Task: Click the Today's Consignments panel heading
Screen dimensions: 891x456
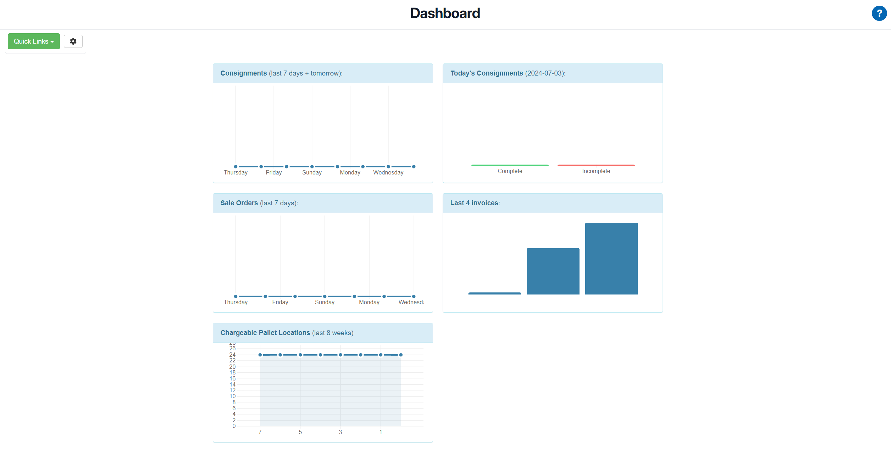Action: (486, 73)
